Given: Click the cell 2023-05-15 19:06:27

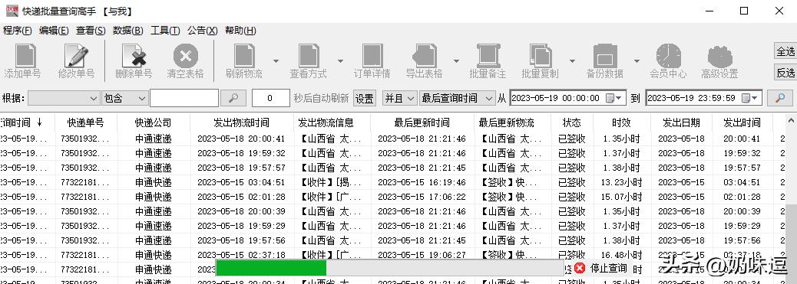Looking at the screenshot, I should coord(422,255).
